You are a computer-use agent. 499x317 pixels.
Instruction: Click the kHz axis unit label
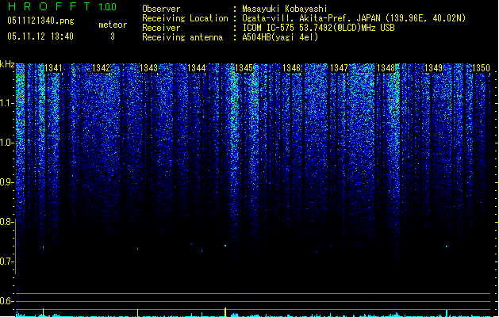[7, 64]
